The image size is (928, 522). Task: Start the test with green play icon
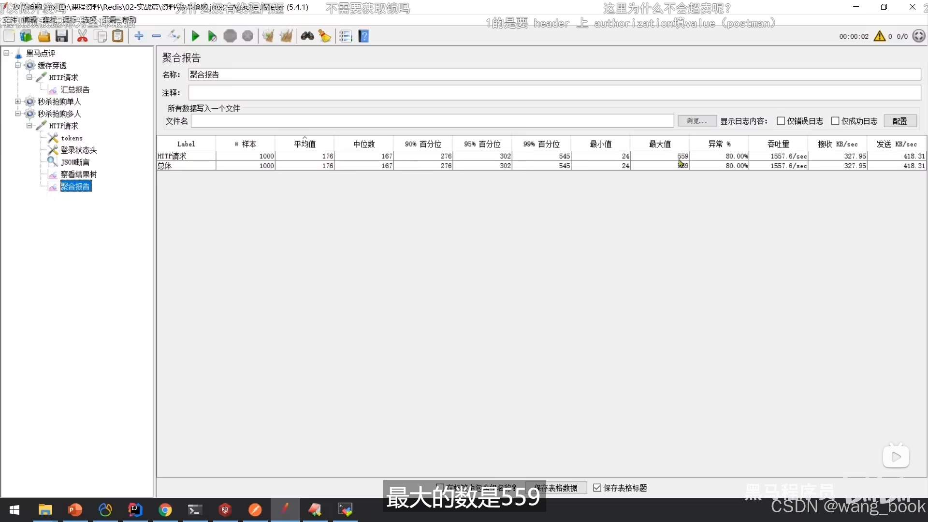click(x=195, y=36)
